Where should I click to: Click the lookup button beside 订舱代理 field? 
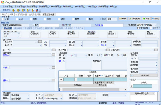pos(156,50)
